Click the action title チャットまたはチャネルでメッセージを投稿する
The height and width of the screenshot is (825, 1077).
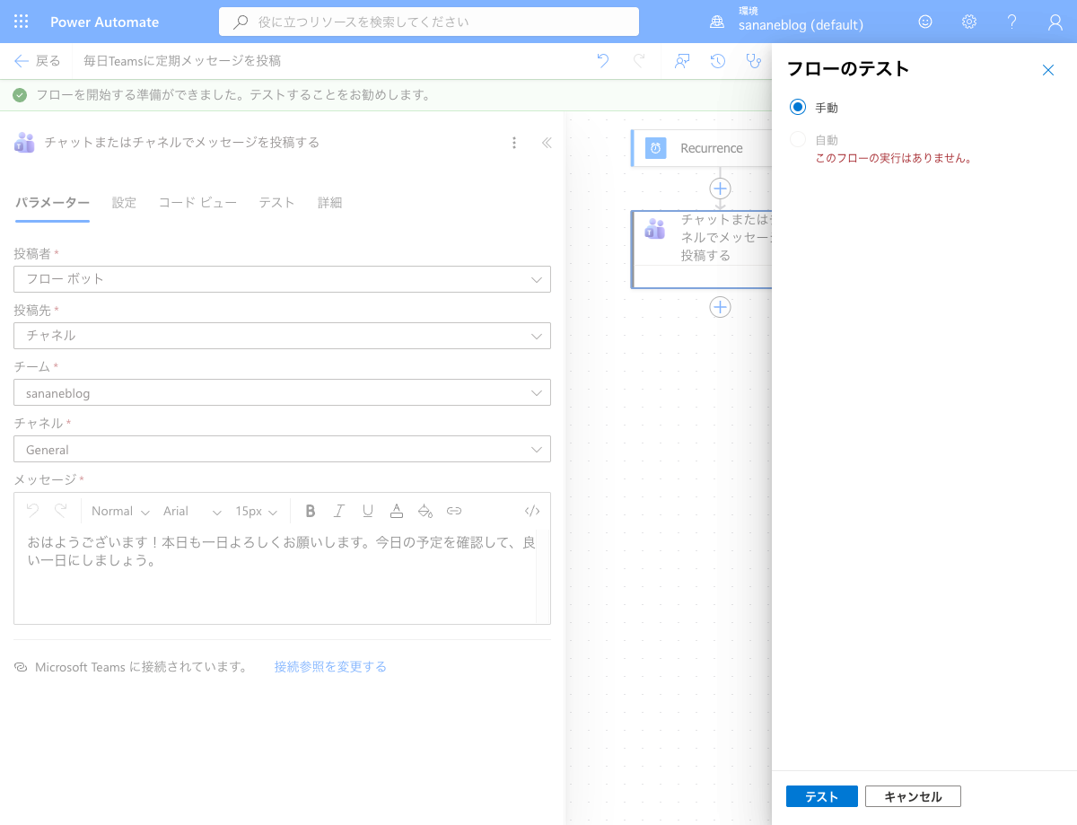(x=182, y=143)
